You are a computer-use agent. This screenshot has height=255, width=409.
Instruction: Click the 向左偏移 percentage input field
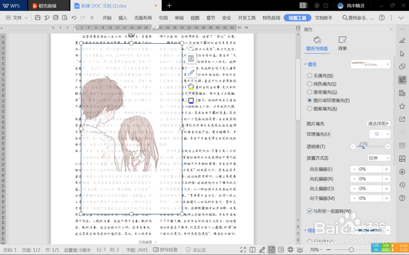click(x=371, y=169)
